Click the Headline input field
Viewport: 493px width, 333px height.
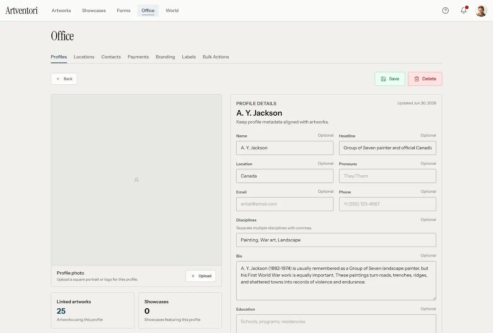[x=388, y=148]
